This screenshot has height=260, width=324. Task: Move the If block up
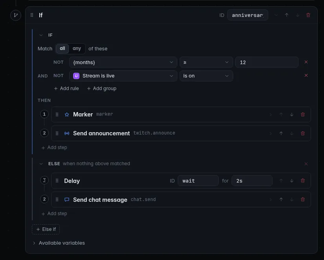click(287, 15)
